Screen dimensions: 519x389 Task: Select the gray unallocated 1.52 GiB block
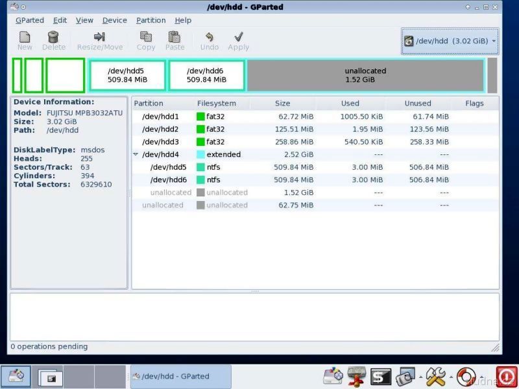365,75
